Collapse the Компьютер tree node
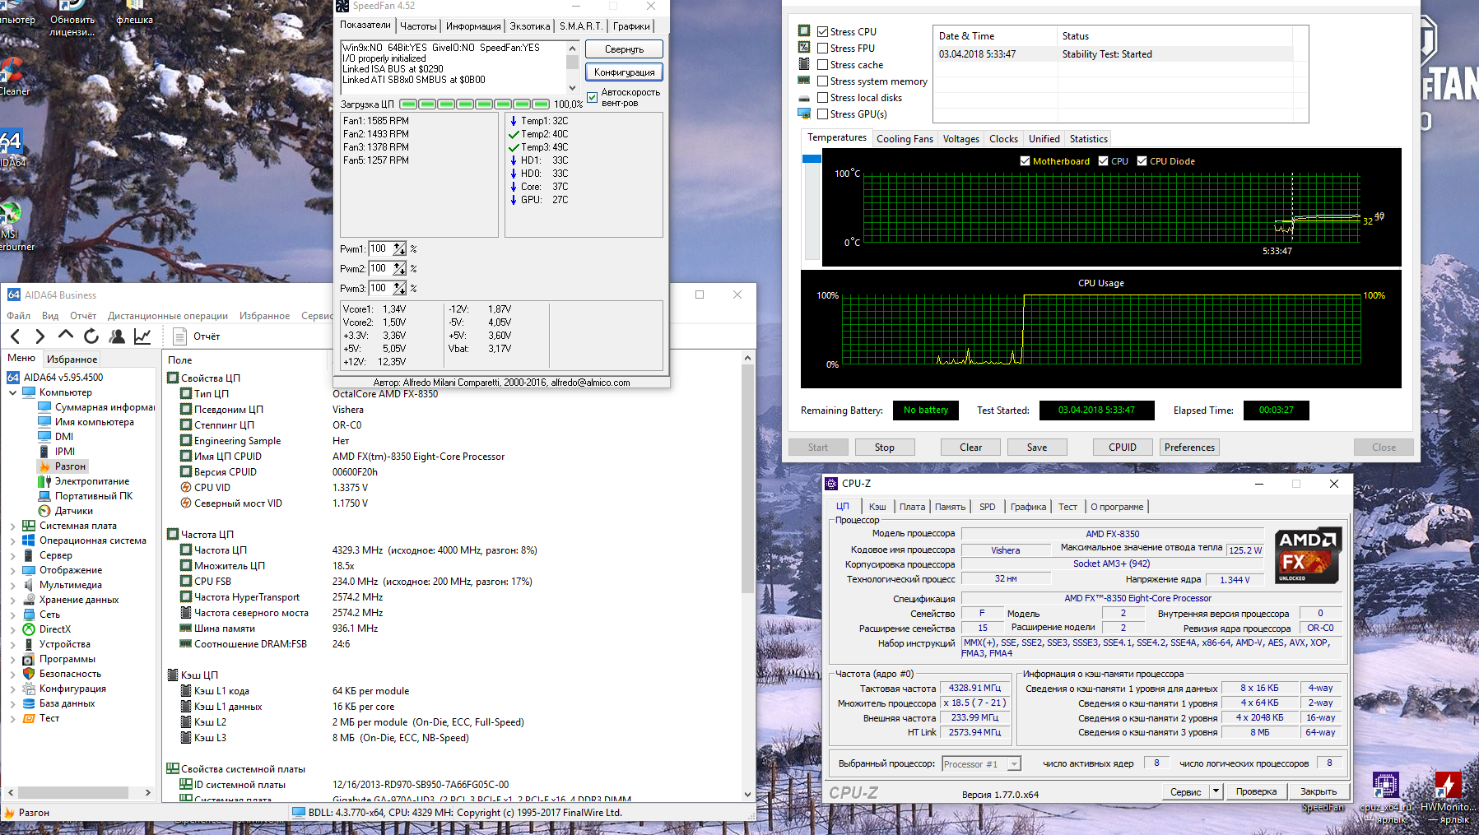The image size is (1479, 835). click(x=12, y=392)
